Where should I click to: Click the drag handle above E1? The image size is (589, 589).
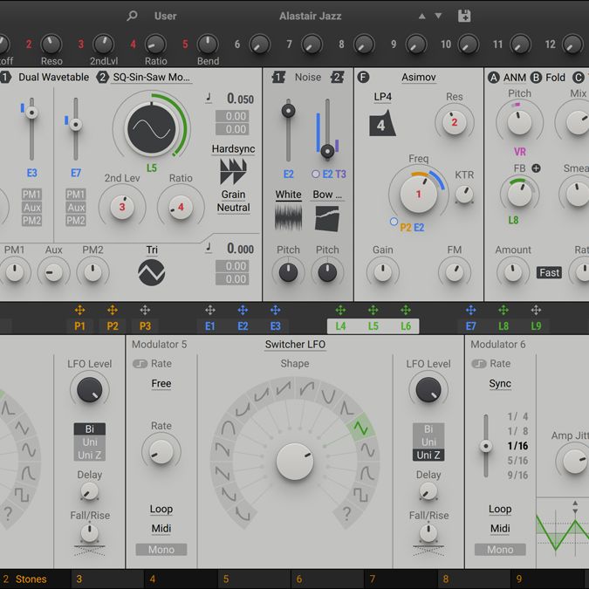(210, 310)
